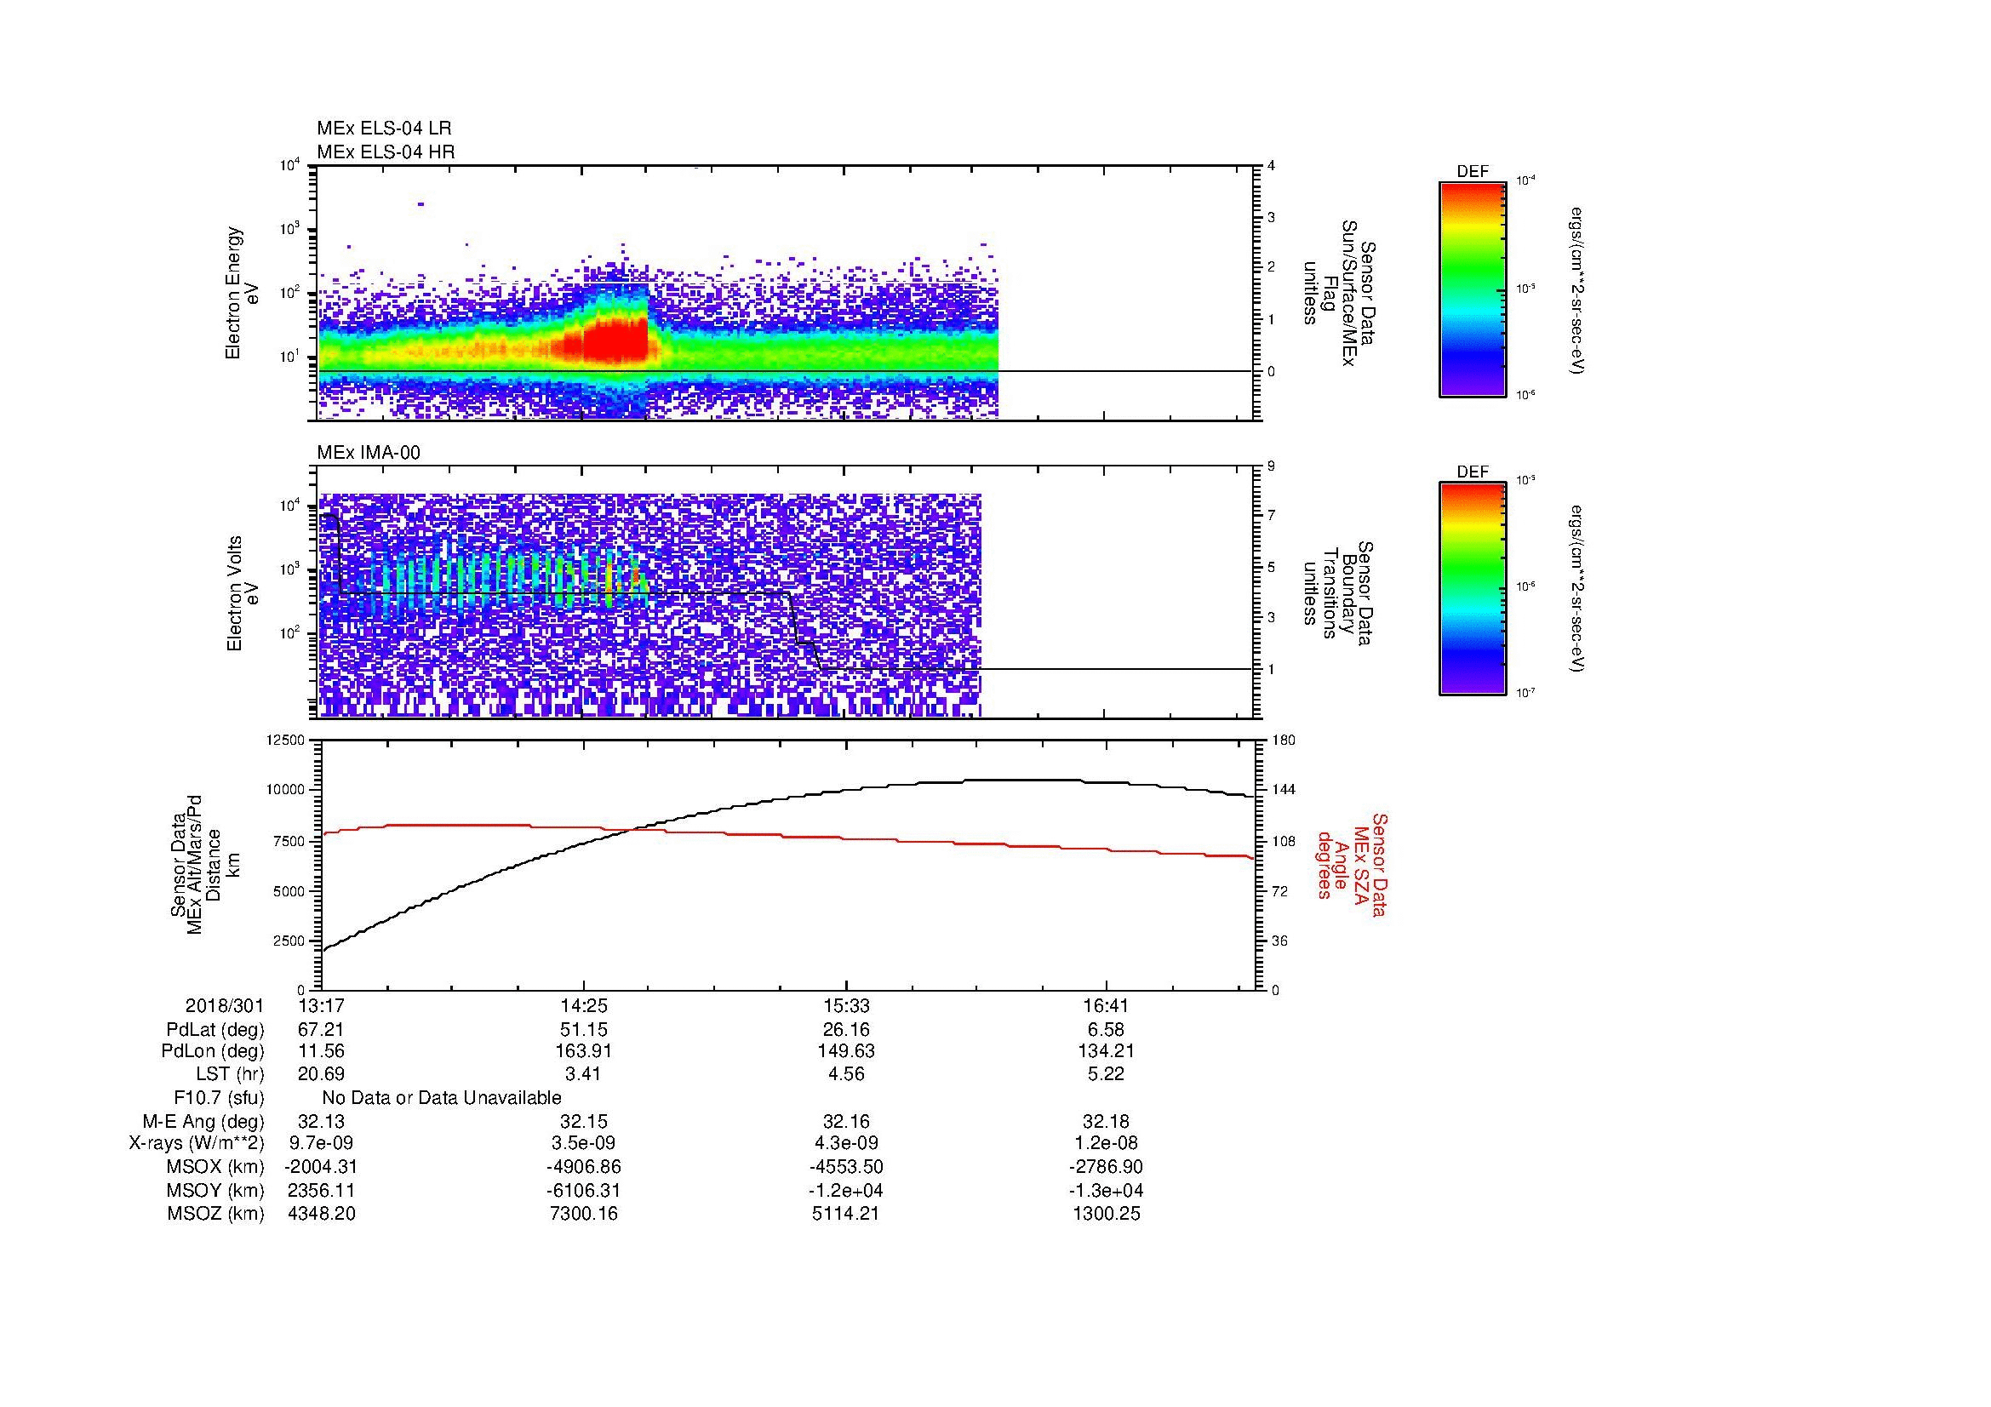Click the '15:33' time tick label
This screenshot has height=1407, width=1991.
click(845, 1006)
